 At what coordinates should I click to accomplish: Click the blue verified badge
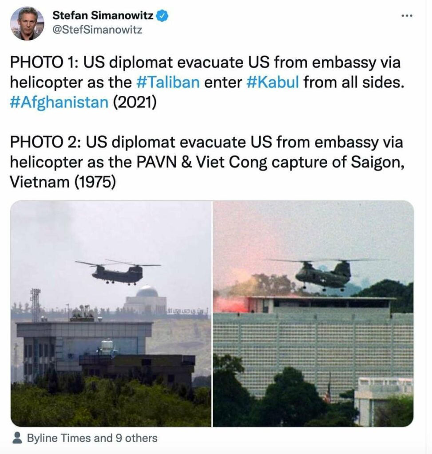pos(162,16)
